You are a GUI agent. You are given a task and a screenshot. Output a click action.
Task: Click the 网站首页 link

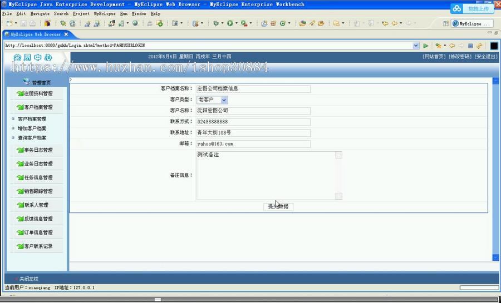click(x=434, y=57)
